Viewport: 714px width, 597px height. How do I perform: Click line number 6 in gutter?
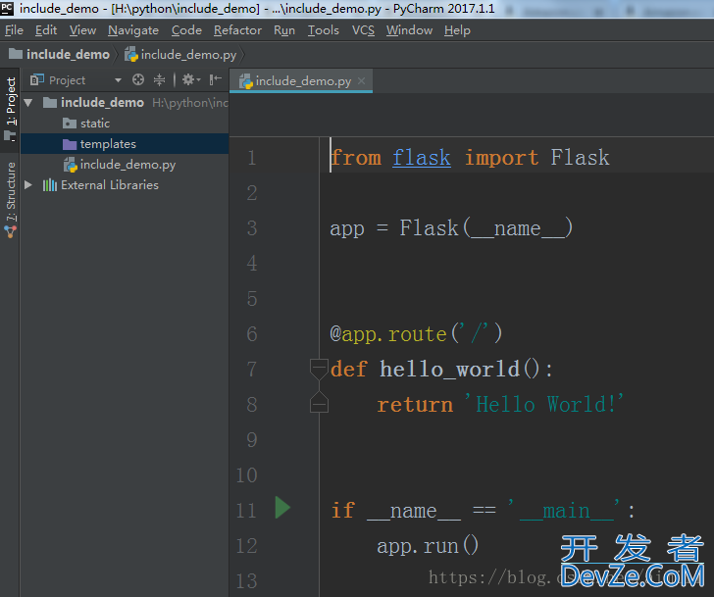(252, 334)
